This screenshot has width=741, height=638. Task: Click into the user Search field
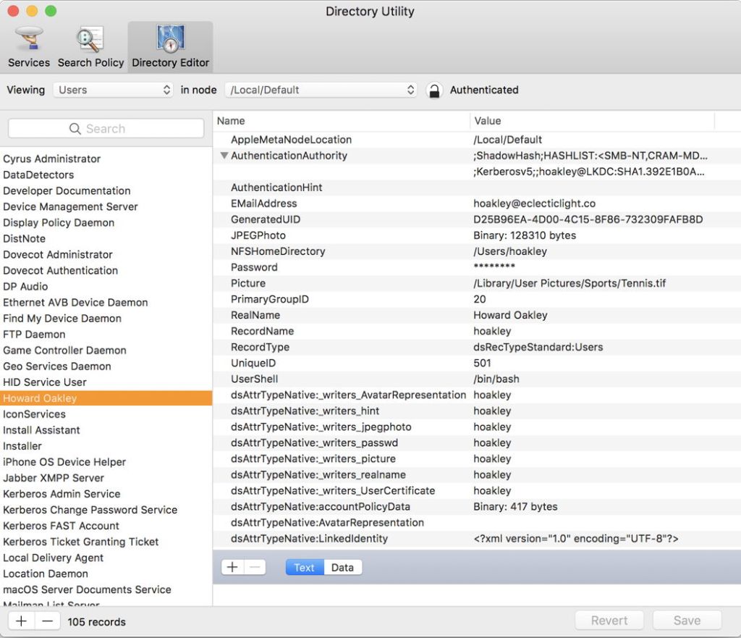coord(106,129)
